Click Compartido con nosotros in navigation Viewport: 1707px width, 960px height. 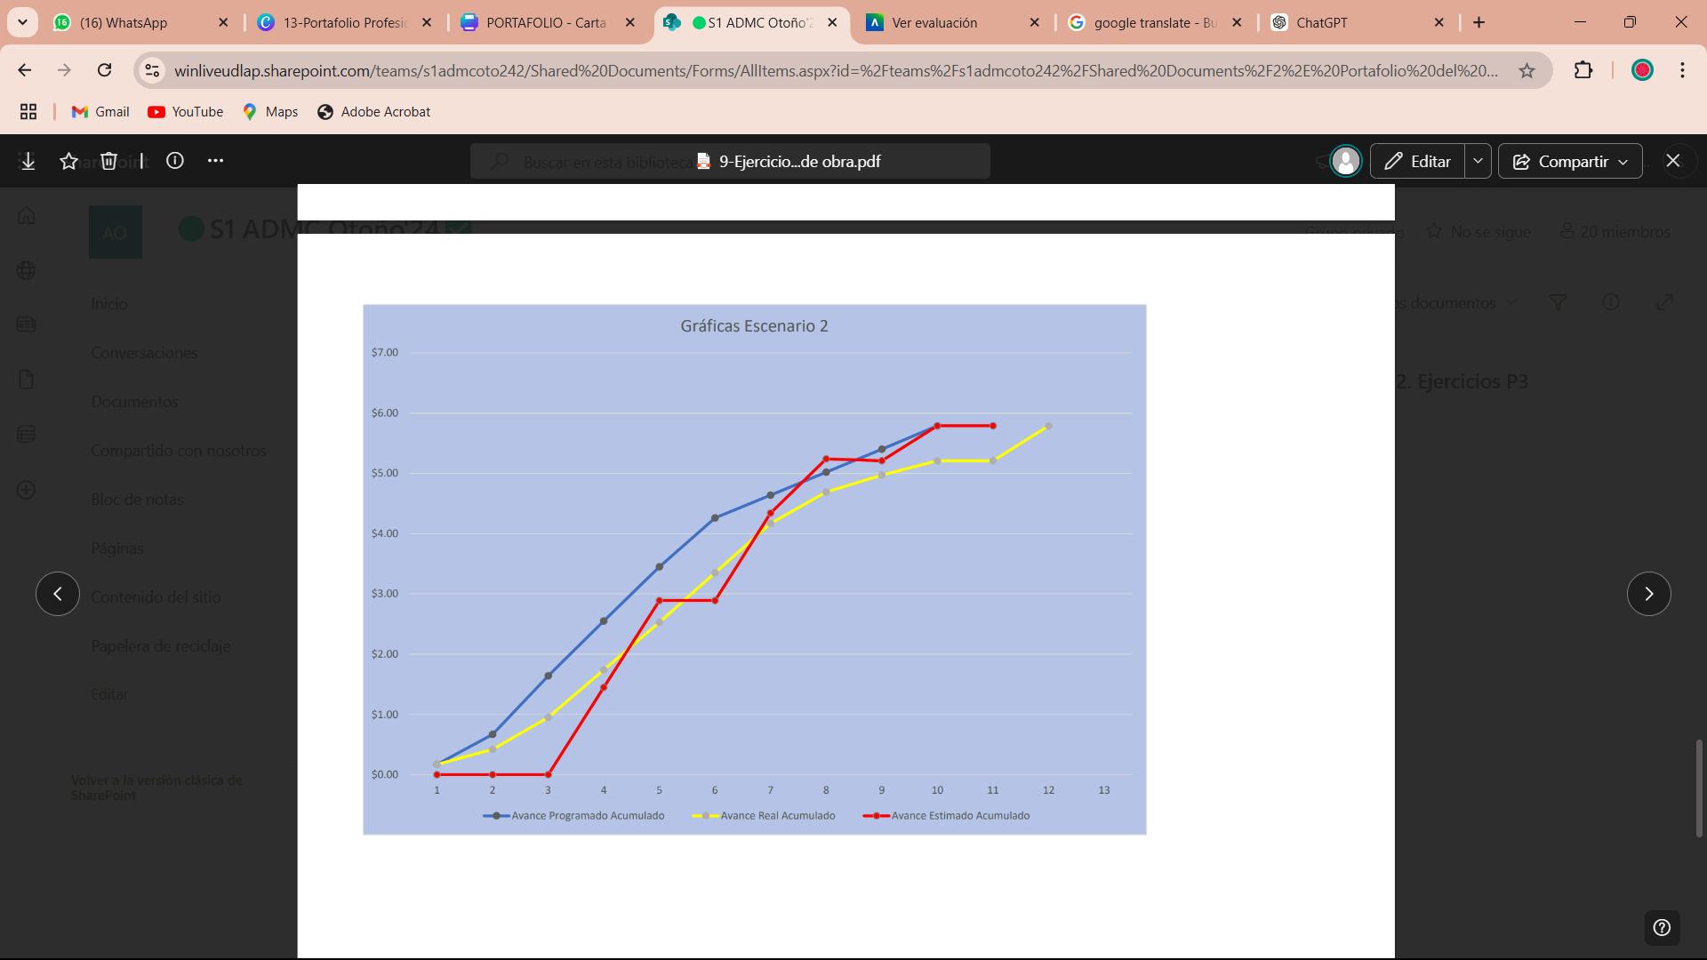(x=179, y=451)
